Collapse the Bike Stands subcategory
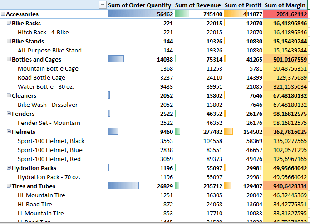This screenshot has height=224, width=310. click(9, 41)
